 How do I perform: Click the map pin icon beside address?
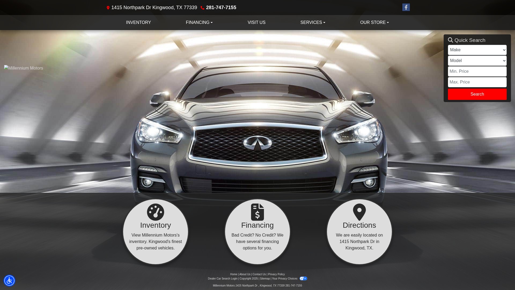tap(108, 8)
